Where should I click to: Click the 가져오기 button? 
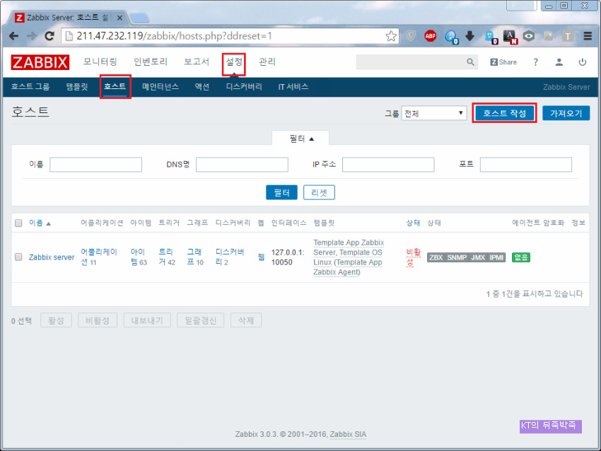tap(566, 113)
